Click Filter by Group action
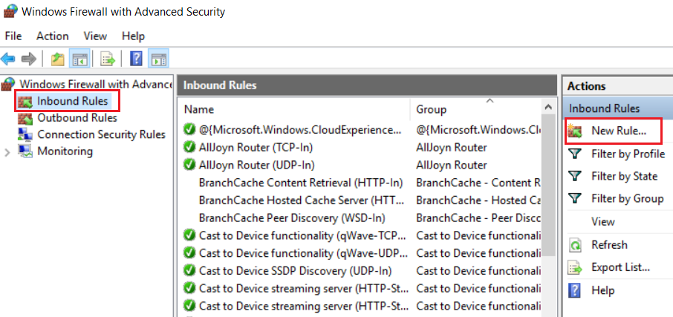 [628, 199]
